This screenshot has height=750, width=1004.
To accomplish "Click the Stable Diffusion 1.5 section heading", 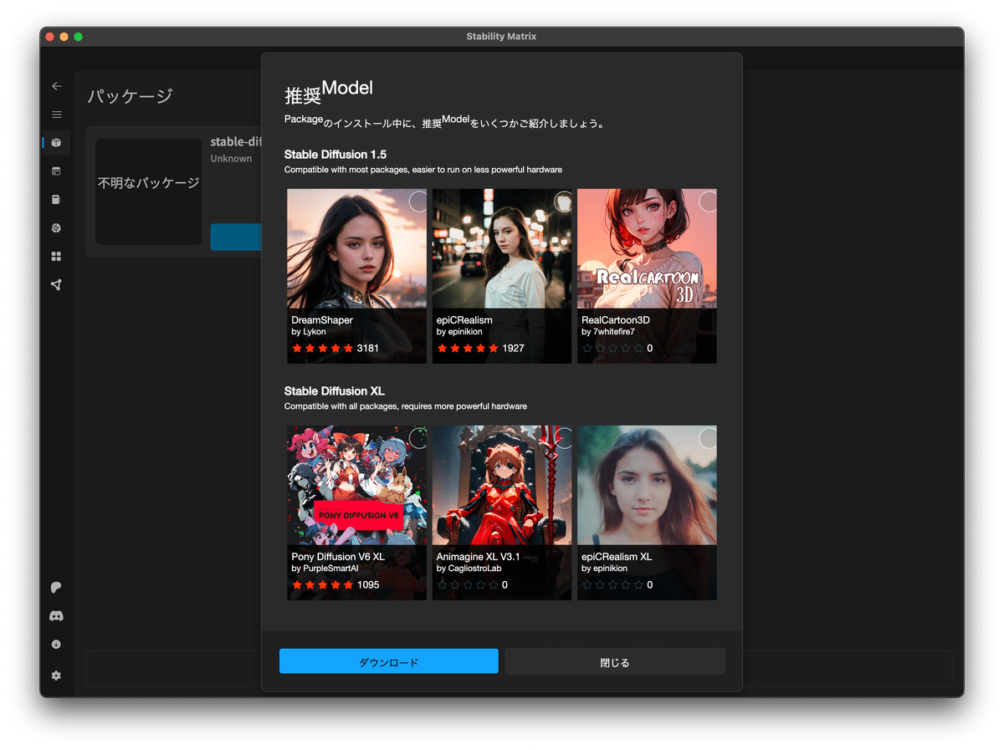I will tap(336, 155).
